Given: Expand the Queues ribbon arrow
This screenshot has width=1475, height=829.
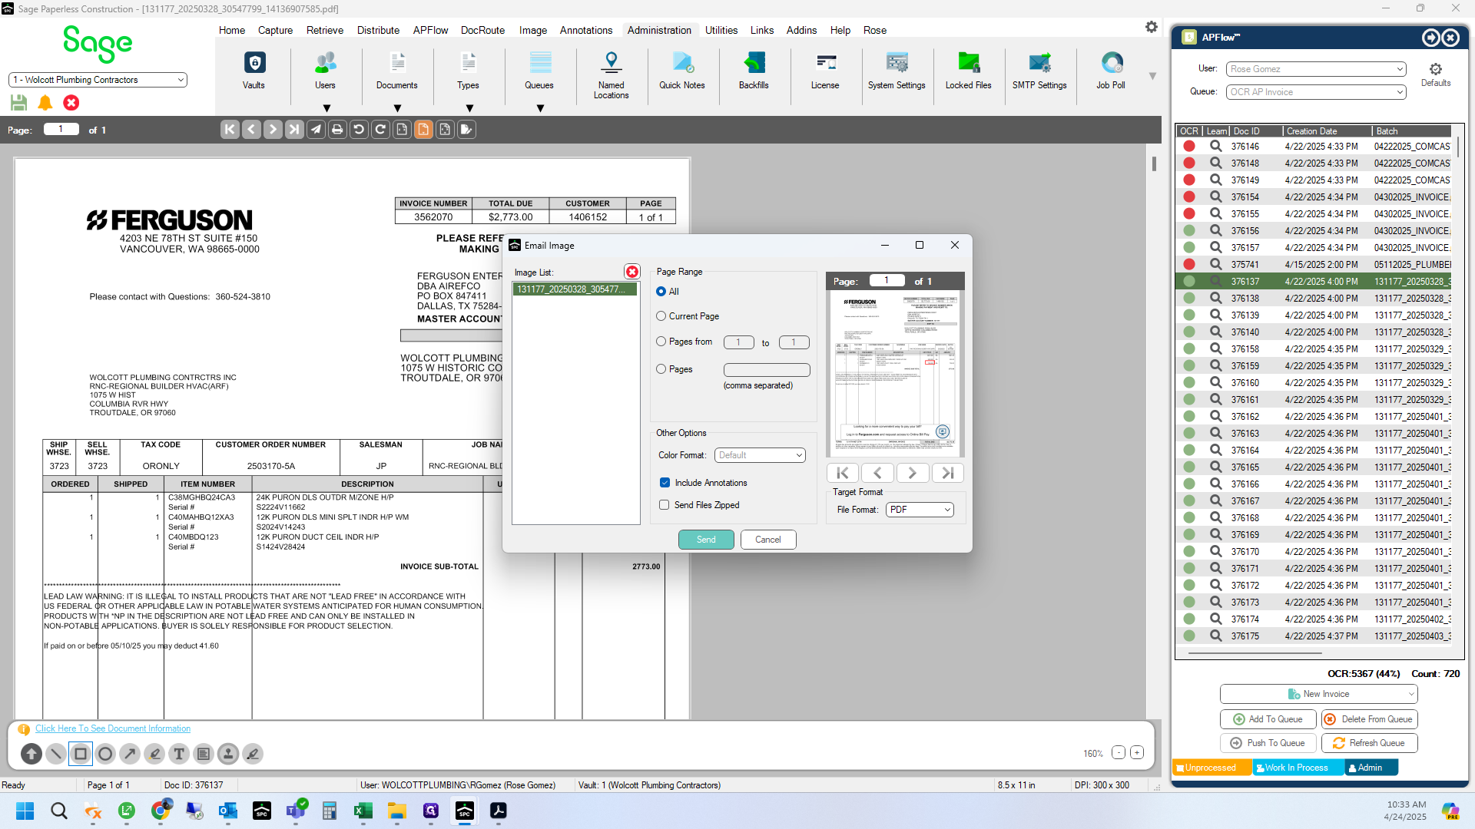Looking at the screenshot, I should 540,108.
